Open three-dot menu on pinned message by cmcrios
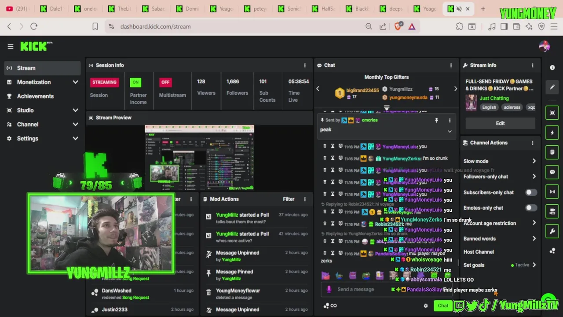563x317 pixels. click(450, 120)
